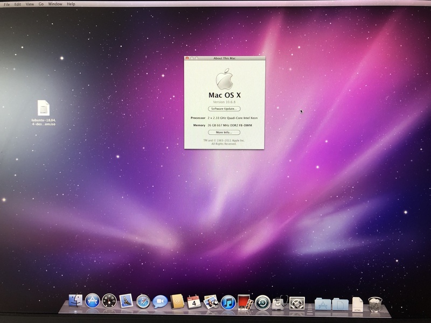Viewport: 431px width, 323px height.
Task: Open the Help menu
Action: coord(71,4)
